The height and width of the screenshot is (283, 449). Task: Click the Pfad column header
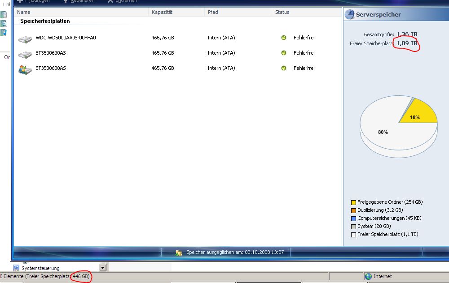(x=213, y=12)
